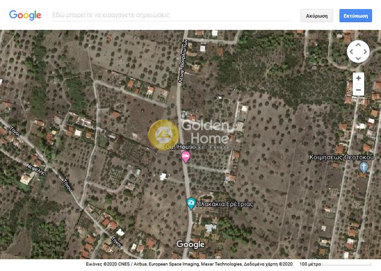Select the Κοιμησεως Θεοτοκου church marker
This screenshot has height=271, width=381.
pyautogui.click(x=363, y=168)
